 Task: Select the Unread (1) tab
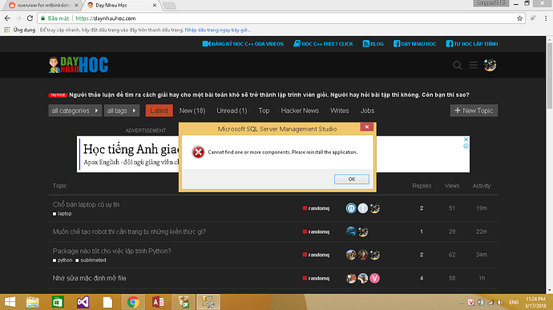[x=232, y=111]
